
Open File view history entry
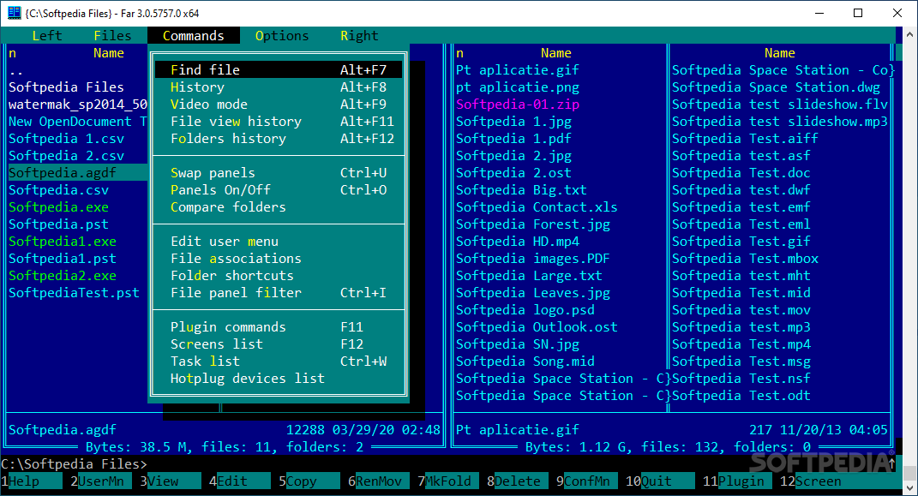[279, 121]
